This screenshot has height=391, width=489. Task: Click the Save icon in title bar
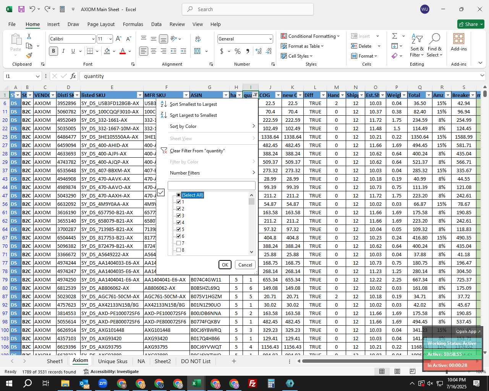coord(21,9)
